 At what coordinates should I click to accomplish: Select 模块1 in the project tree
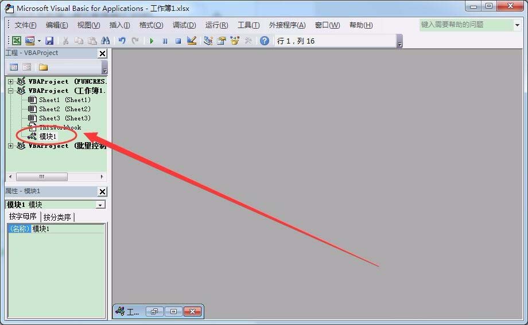click(48, 136)
